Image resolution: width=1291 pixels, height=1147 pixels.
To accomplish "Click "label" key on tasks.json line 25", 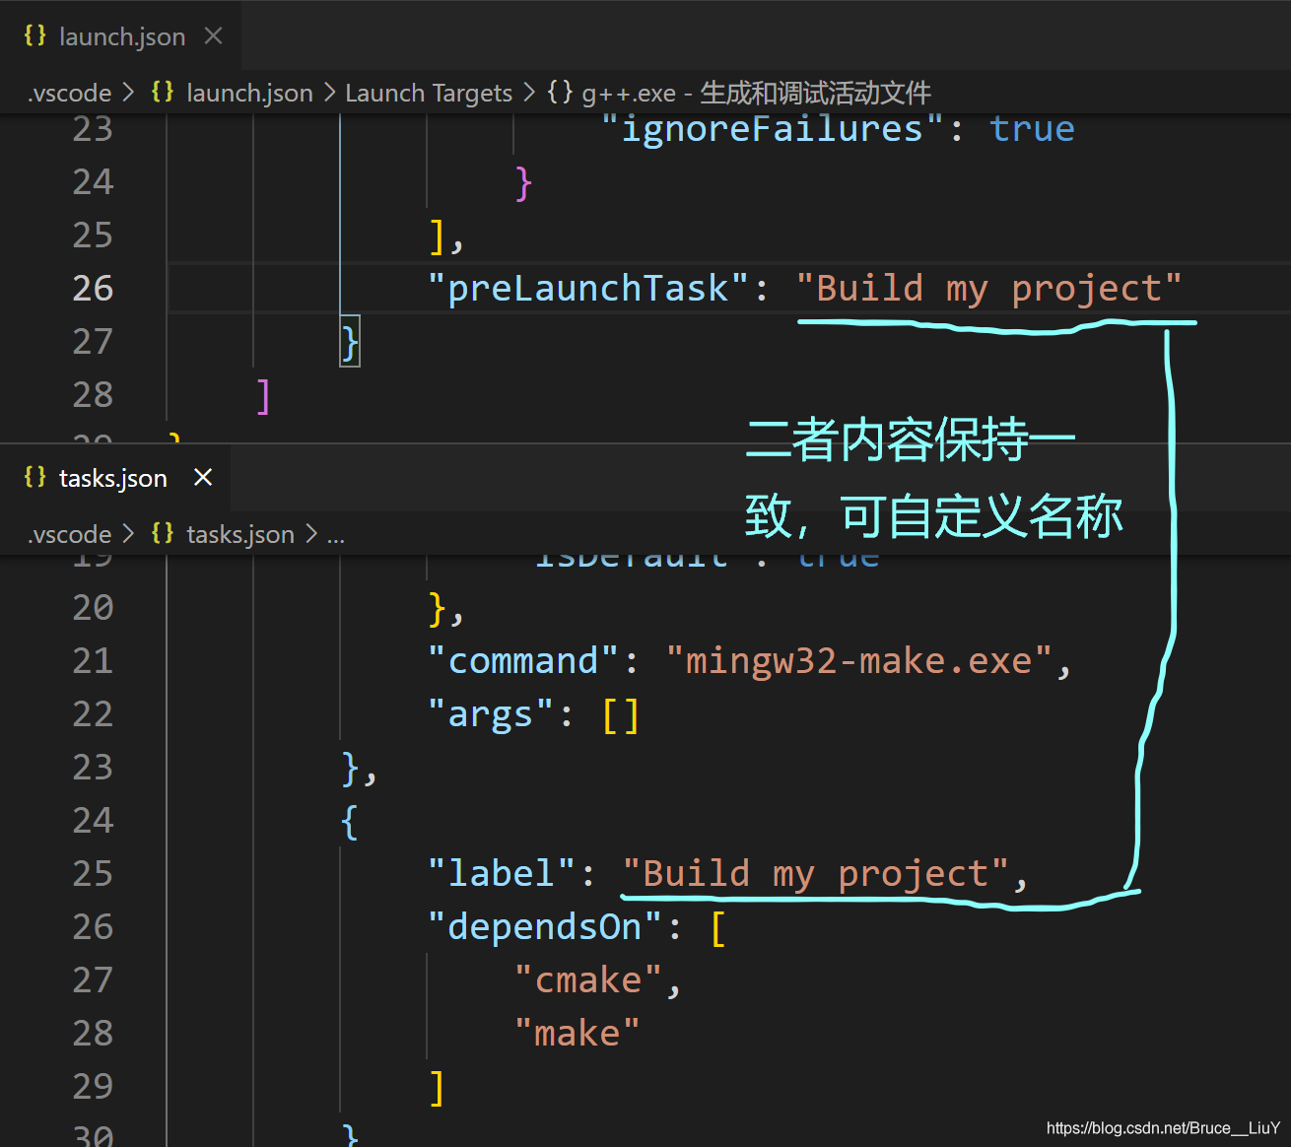I will [x=502, y=874].
